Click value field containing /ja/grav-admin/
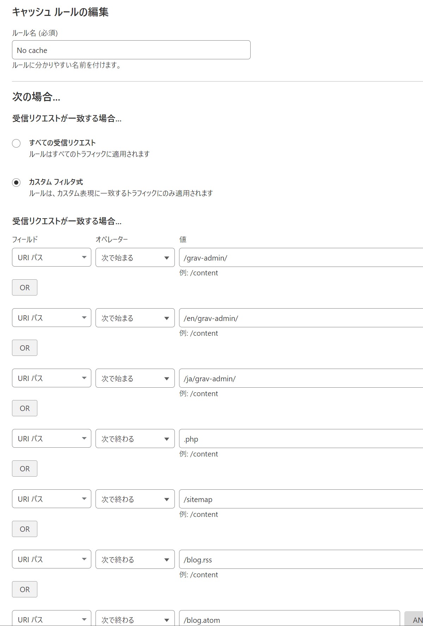 coord(301,378)
